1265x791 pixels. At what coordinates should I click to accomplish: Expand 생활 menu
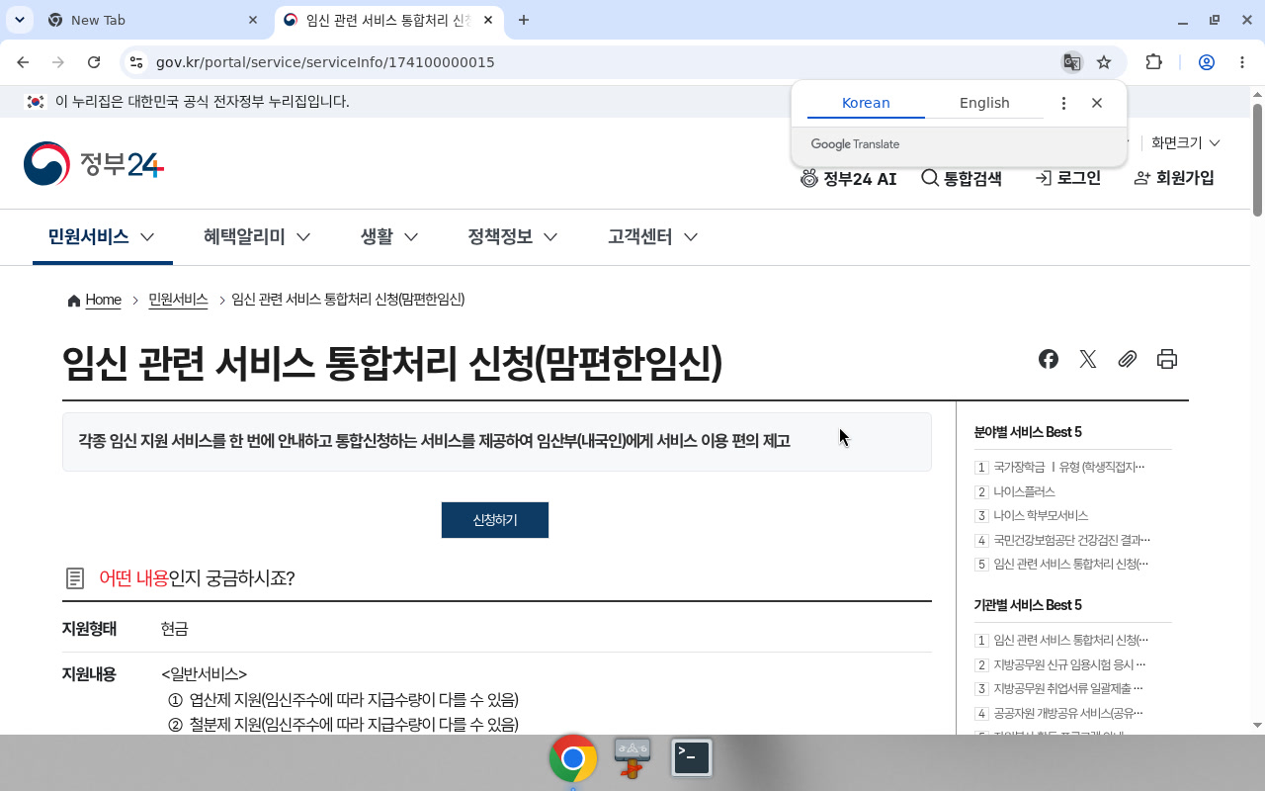tap(389, 236)
